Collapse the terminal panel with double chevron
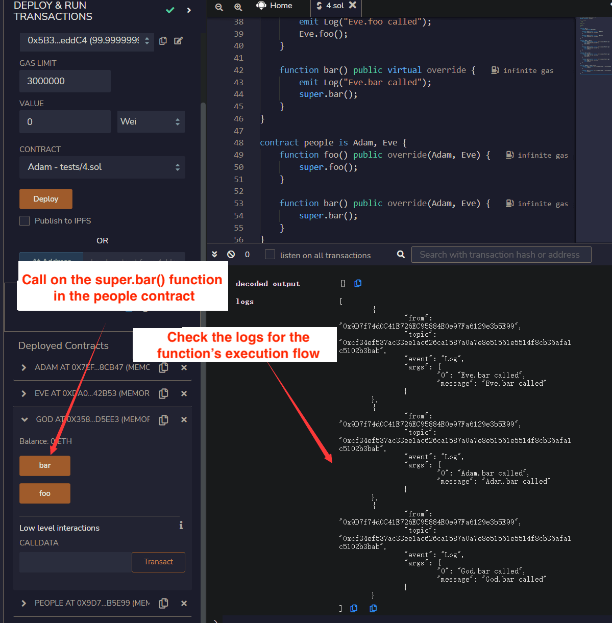The image size is (612, 623). [x=215, y=254]
